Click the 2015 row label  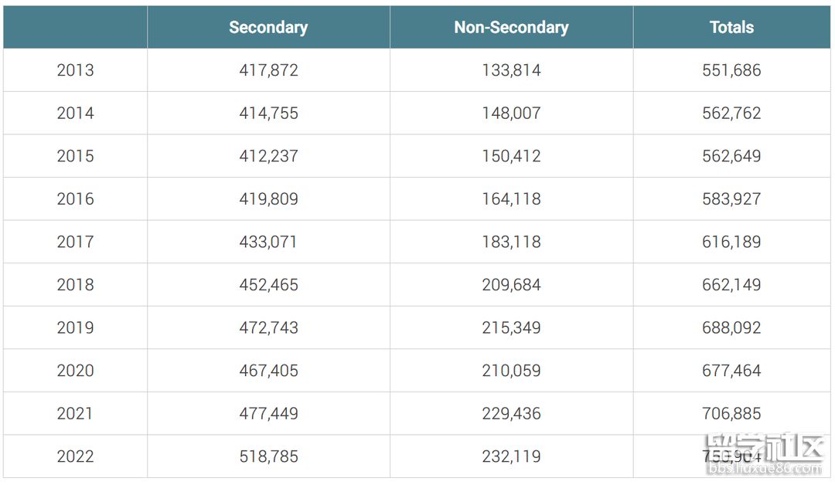coord(75,156)
